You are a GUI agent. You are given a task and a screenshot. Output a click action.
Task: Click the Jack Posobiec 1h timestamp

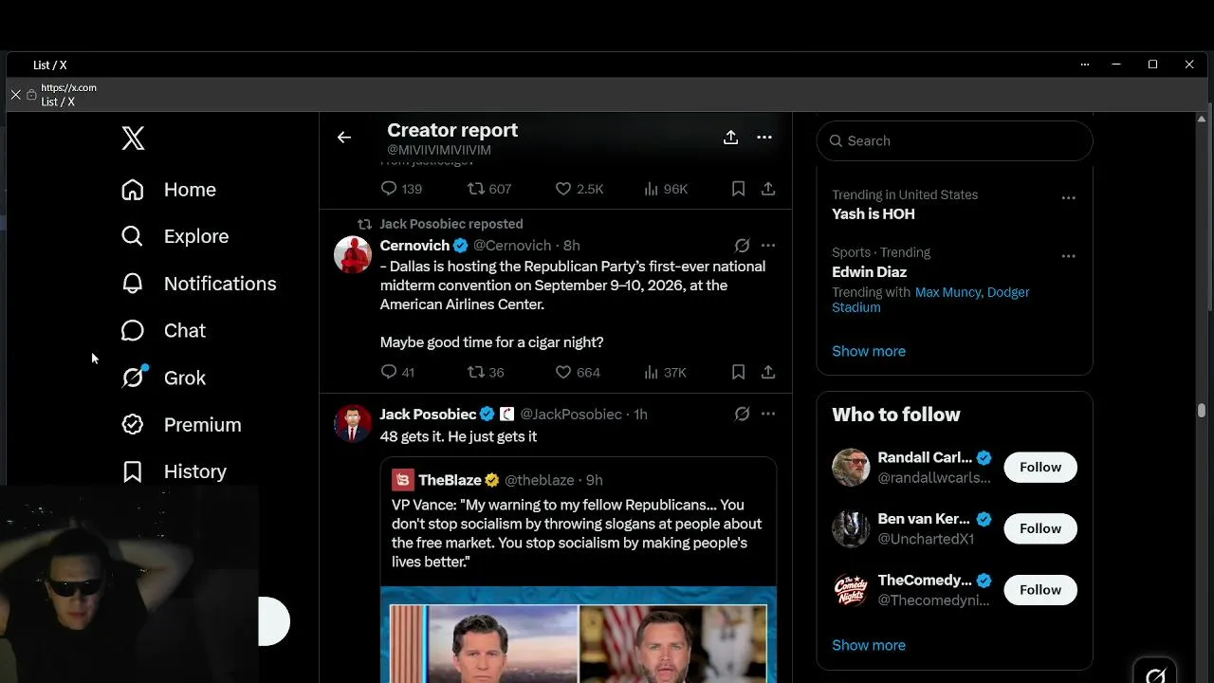(x=640, y=415)
